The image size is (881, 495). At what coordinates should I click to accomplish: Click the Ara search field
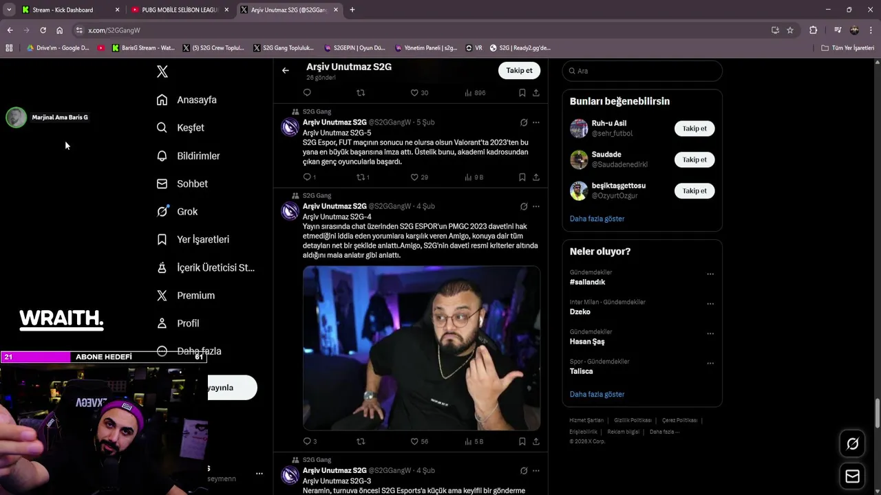point(642,71)
